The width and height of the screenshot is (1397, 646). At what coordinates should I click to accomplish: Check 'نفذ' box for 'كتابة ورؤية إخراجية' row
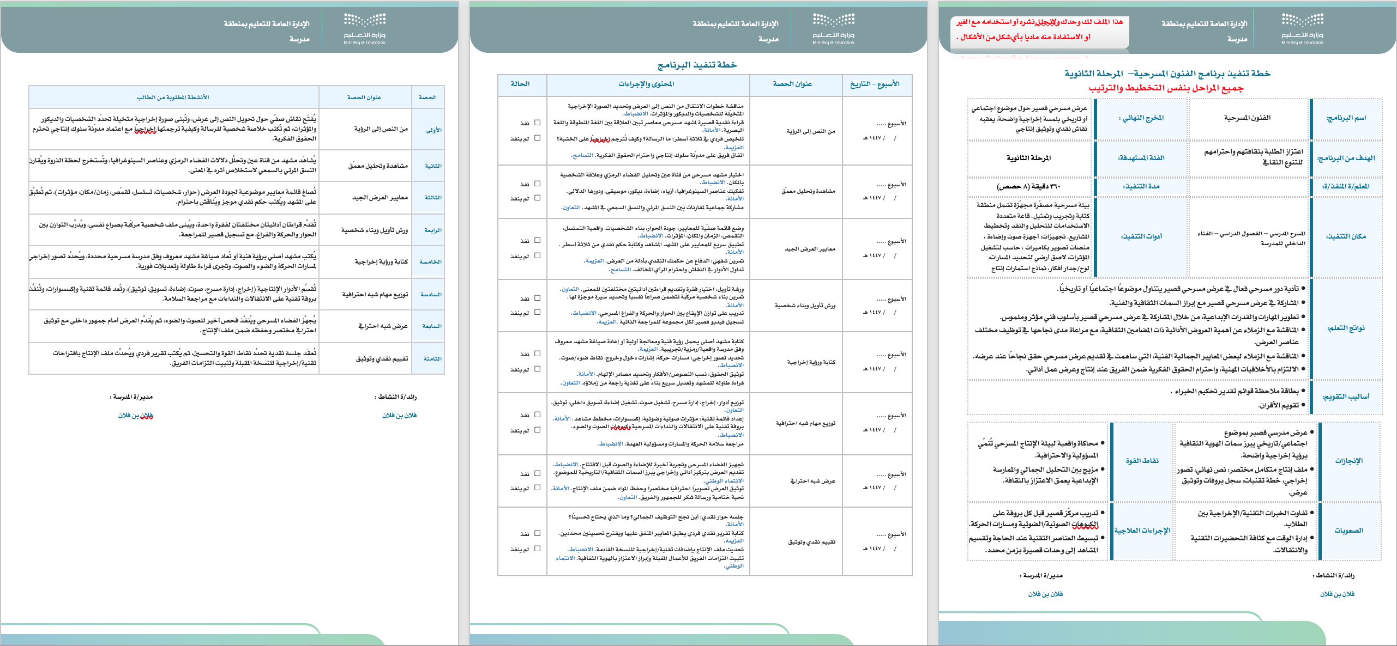(537, 354)
